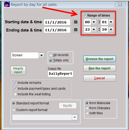Expand the starting hour dropdown

pos(94,22)
